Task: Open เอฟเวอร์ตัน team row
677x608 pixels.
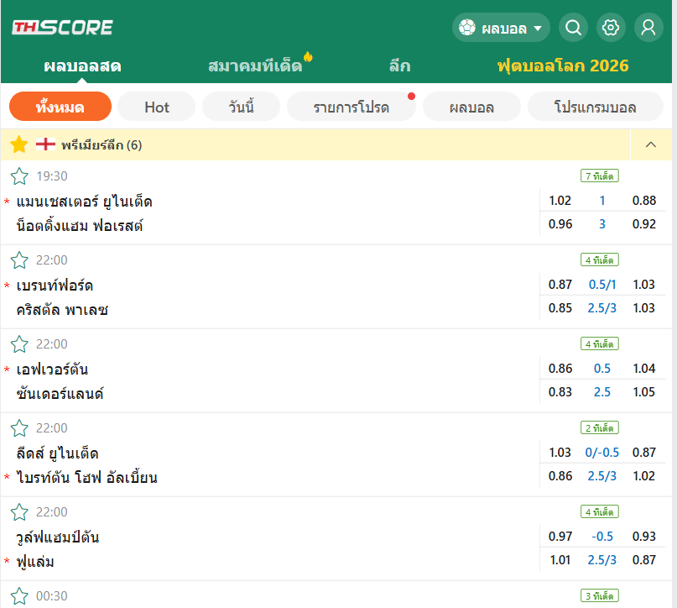Action: pyautogui.click(x=52, y=369)
